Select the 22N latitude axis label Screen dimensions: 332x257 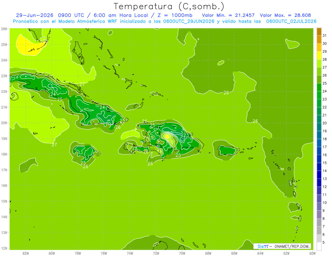pos(4,91)
